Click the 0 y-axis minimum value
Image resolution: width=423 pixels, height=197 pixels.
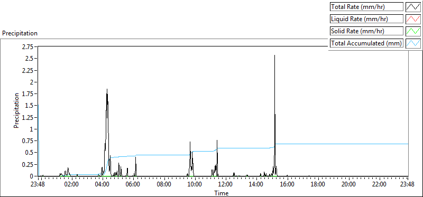[x=32, y=176]
